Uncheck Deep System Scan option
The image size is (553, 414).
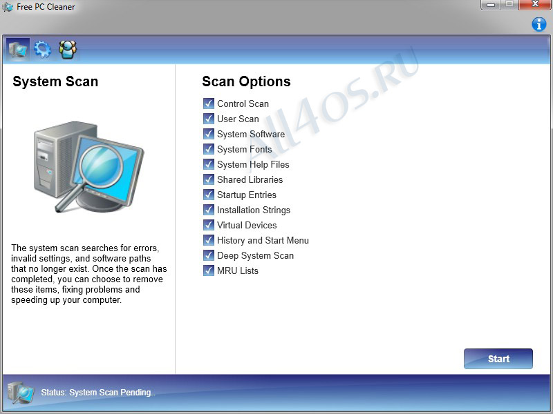(x=209, y=255)
